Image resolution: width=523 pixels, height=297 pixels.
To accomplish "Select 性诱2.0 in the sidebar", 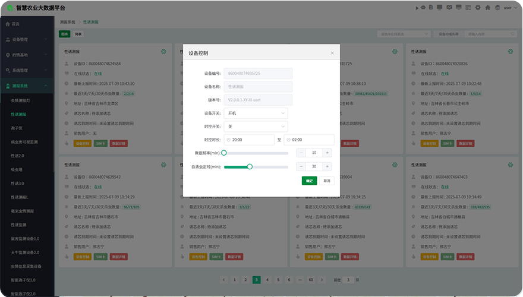I will [x=17, y=156].
